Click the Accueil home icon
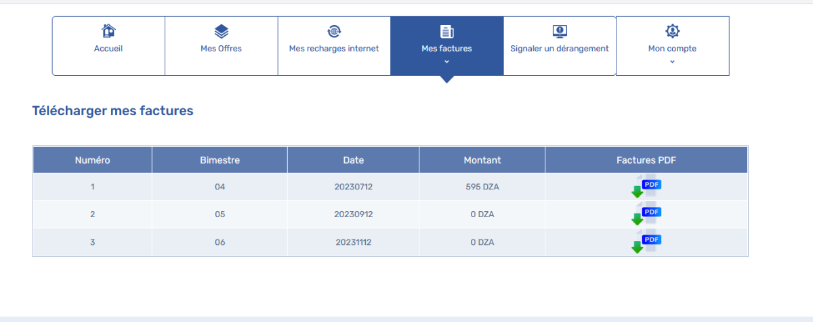The width and height of the screenshot is (813, 322). pyautogui.click(x=108, y=31)
